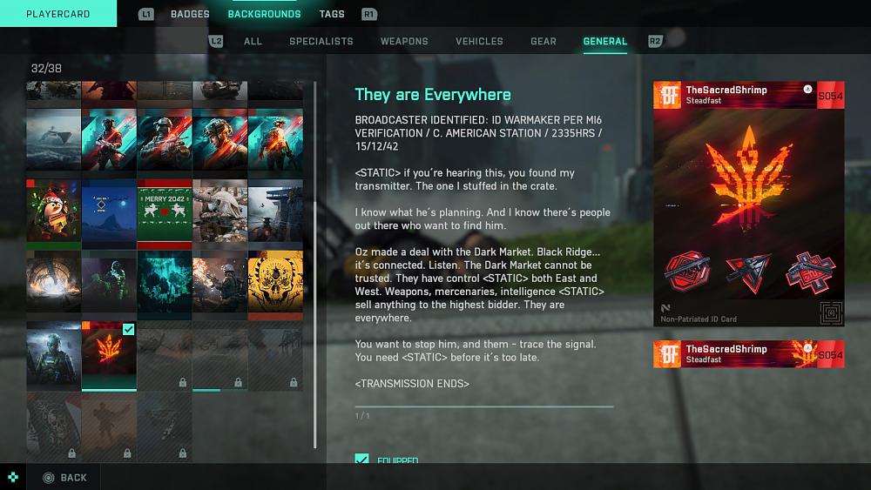Select the teal cave background
871x490 pixels.
pyautogui.click(x=165, y=285)
